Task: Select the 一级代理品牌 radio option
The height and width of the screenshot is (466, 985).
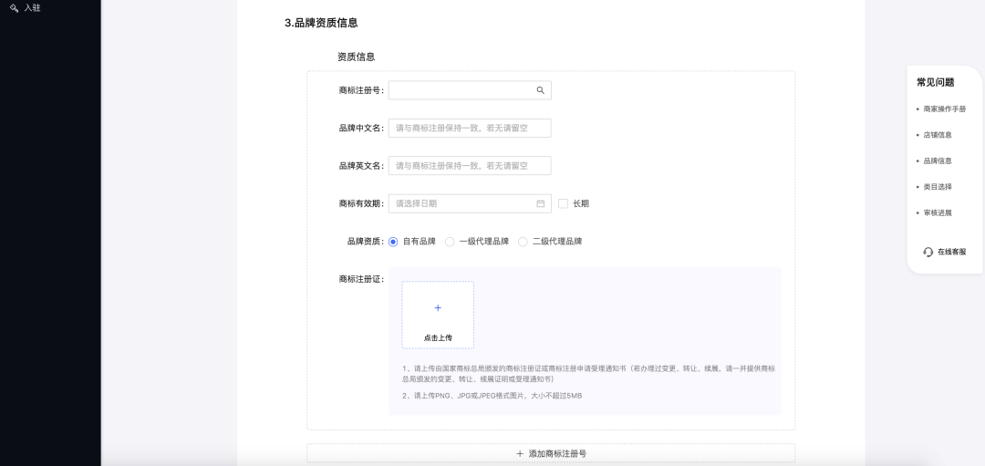Action: 450,242
